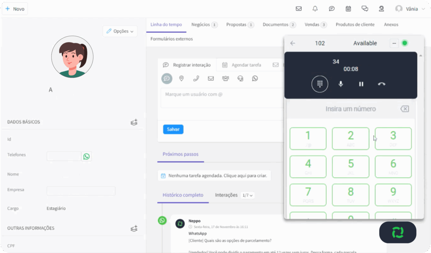This screenshot has height=253, width=431.
Task: Switch to the Propostas tab
Action: 239,24
